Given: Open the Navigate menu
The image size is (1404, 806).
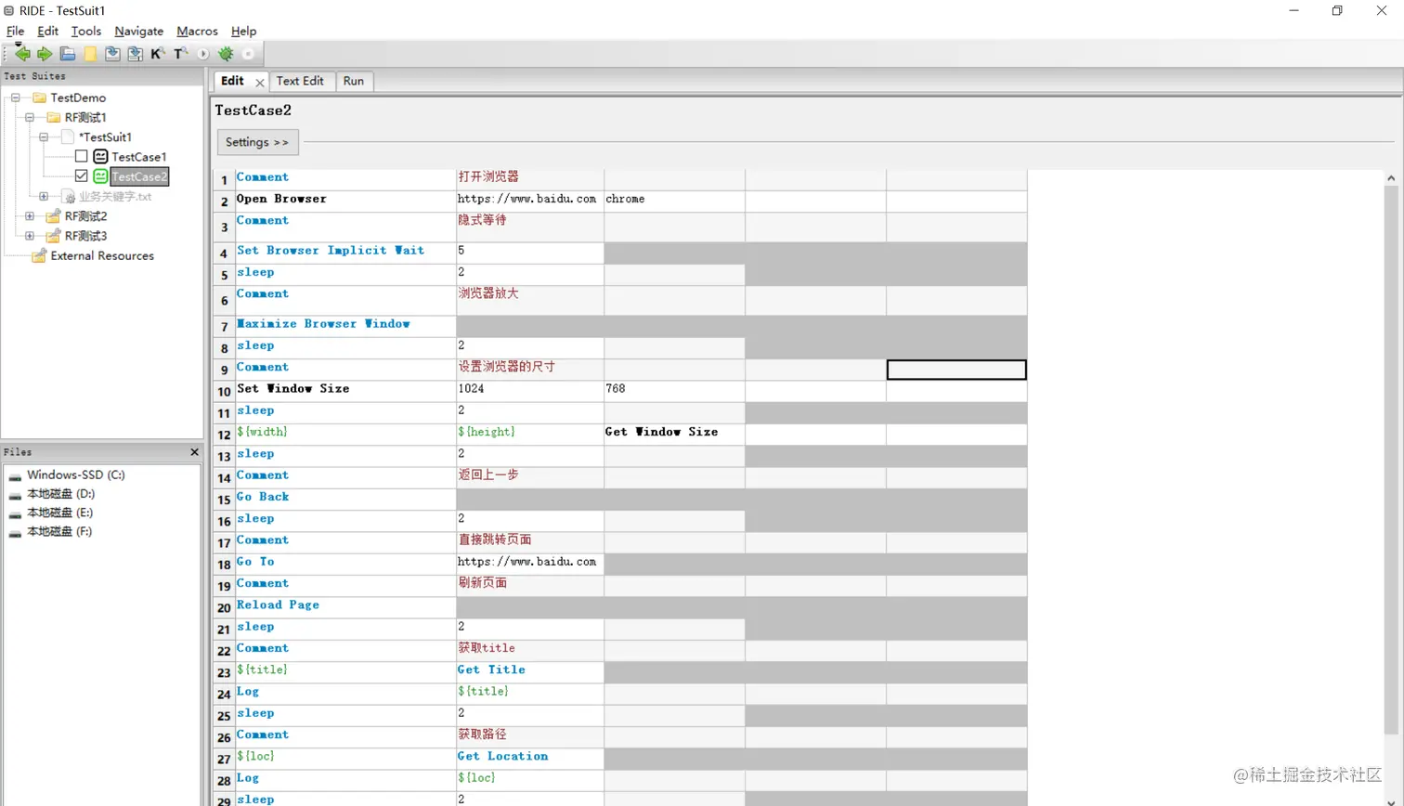Looking at the screenshot, I should 139,31.
